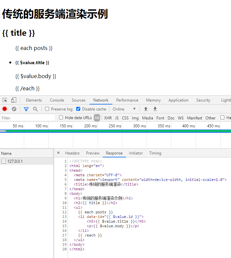Click response line 5 meta viewport

150,180
